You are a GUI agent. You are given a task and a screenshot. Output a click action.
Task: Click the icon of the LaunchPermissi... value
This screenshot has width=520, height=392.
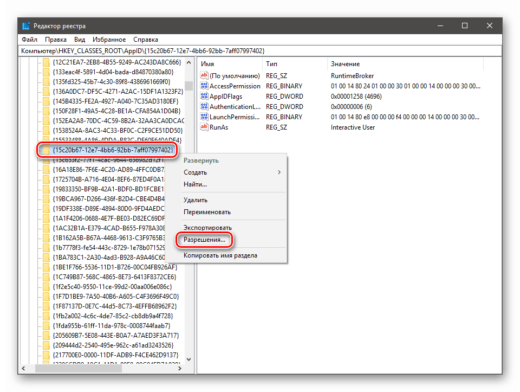click(x=204, y=117)
